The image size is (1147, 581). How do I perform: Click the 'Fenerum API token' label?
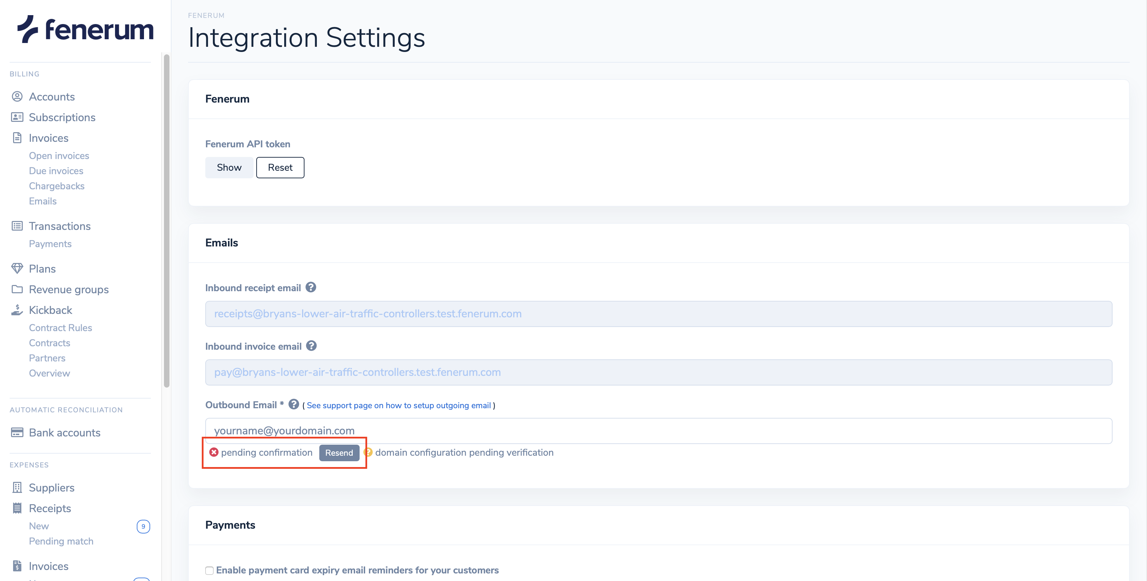coord(248,144)
